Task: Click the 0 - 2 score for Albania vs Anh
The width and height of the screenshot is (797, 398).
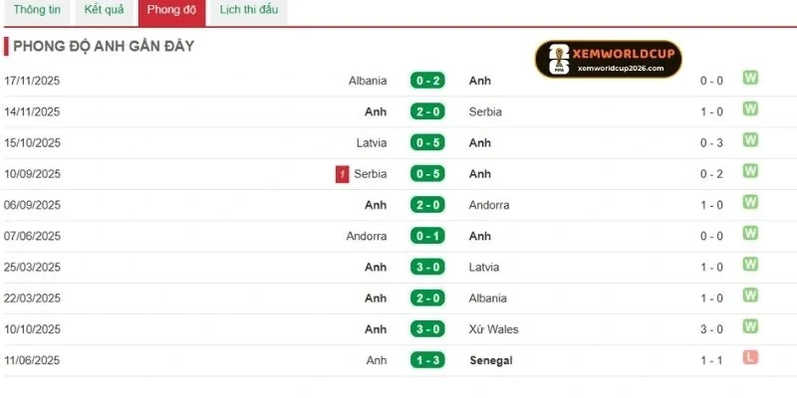Action: [x=426, y=81]
